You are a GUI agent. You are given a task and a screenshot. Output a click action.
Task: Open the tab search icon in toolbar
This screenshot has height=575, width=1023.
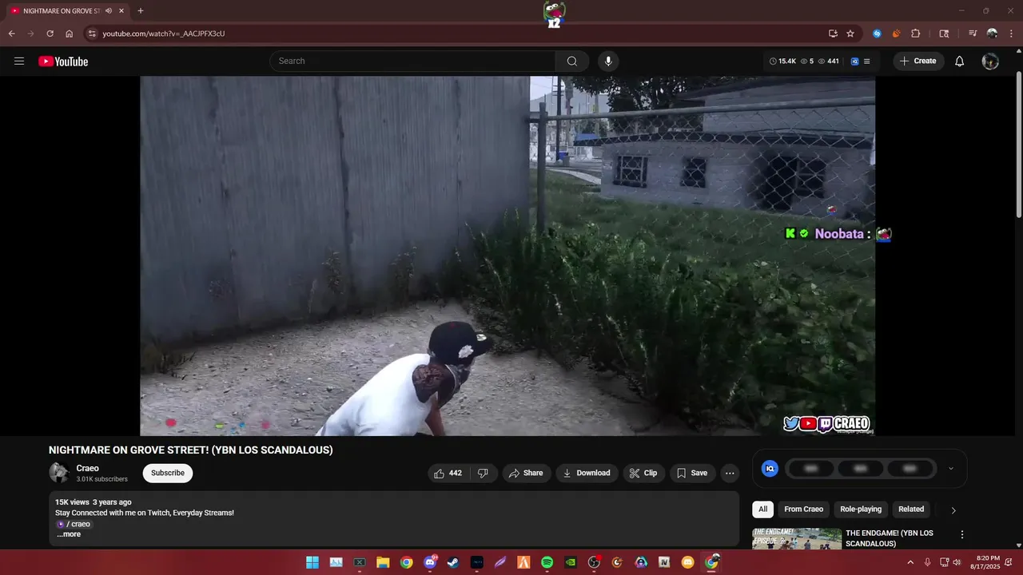(944, 34)
